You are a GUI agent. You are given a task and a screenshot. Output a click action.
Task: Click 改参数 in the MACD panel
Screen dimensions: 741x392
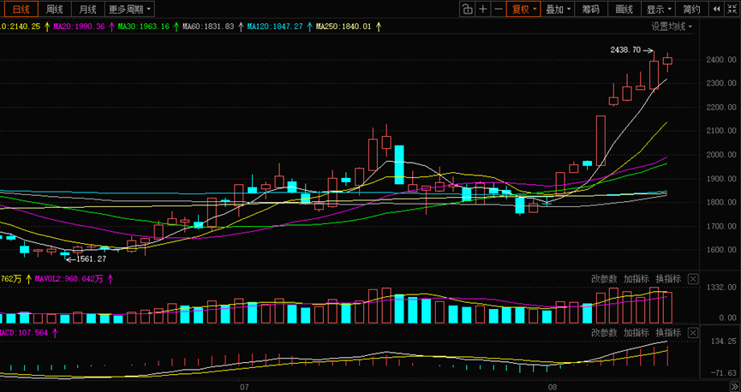pyautogui.click(x=604, y=333)
